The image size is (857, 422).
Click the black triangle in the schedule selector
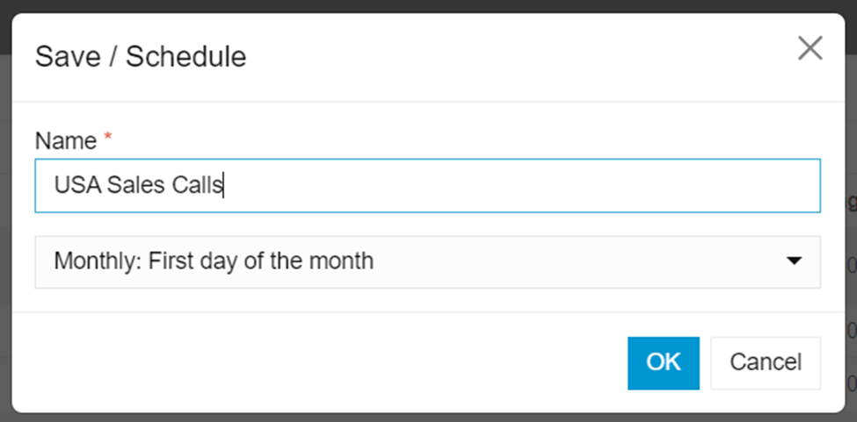point(794,261)
